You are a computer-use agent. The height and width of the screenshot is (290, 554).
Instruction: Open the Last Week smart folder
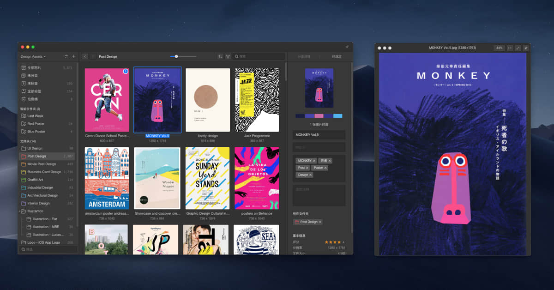coord(47,116)
